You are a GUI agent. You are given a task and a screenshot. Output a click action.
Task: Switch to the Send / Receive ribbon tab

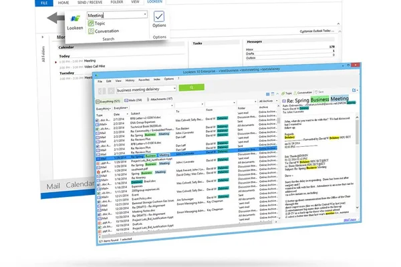point(90,2)
